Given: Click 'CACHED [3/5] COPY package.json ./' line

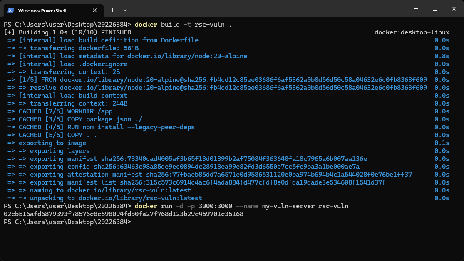Looking at the screenshot, I should click(x=75, y=119).
